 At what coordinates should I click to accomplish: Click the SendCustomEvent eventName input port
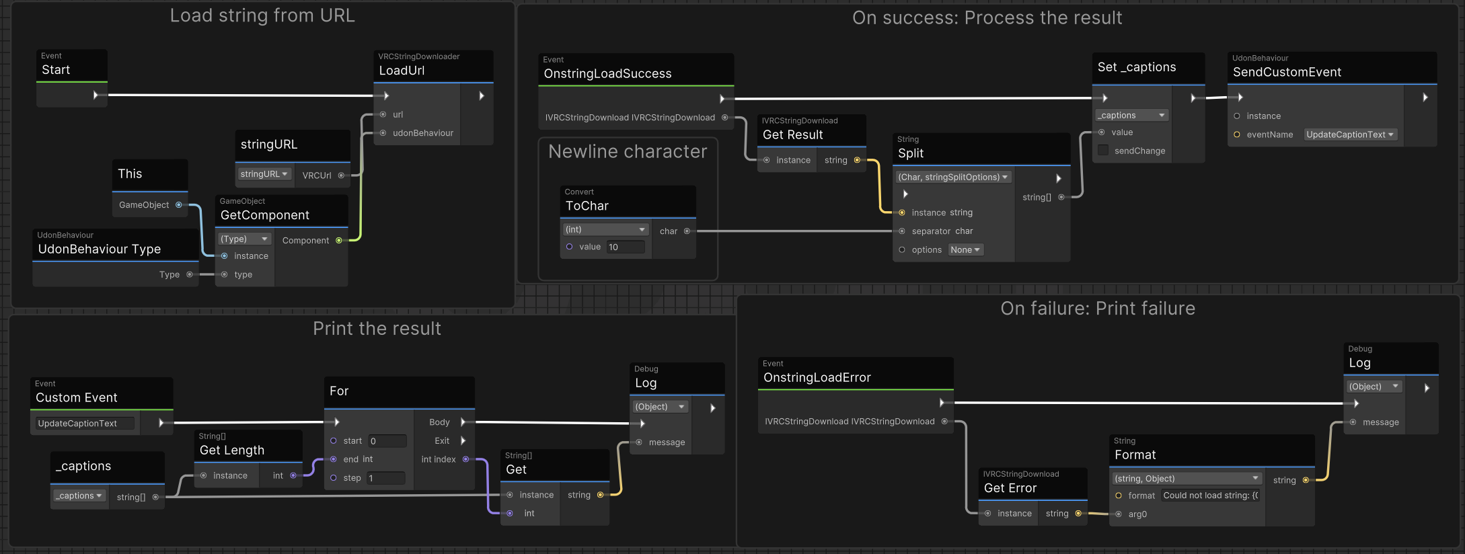tap(1237, 134)
